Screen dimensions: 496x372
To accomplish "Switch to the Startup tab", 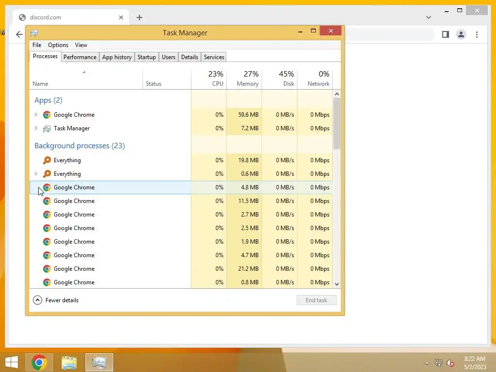I will tap(146, 57).
